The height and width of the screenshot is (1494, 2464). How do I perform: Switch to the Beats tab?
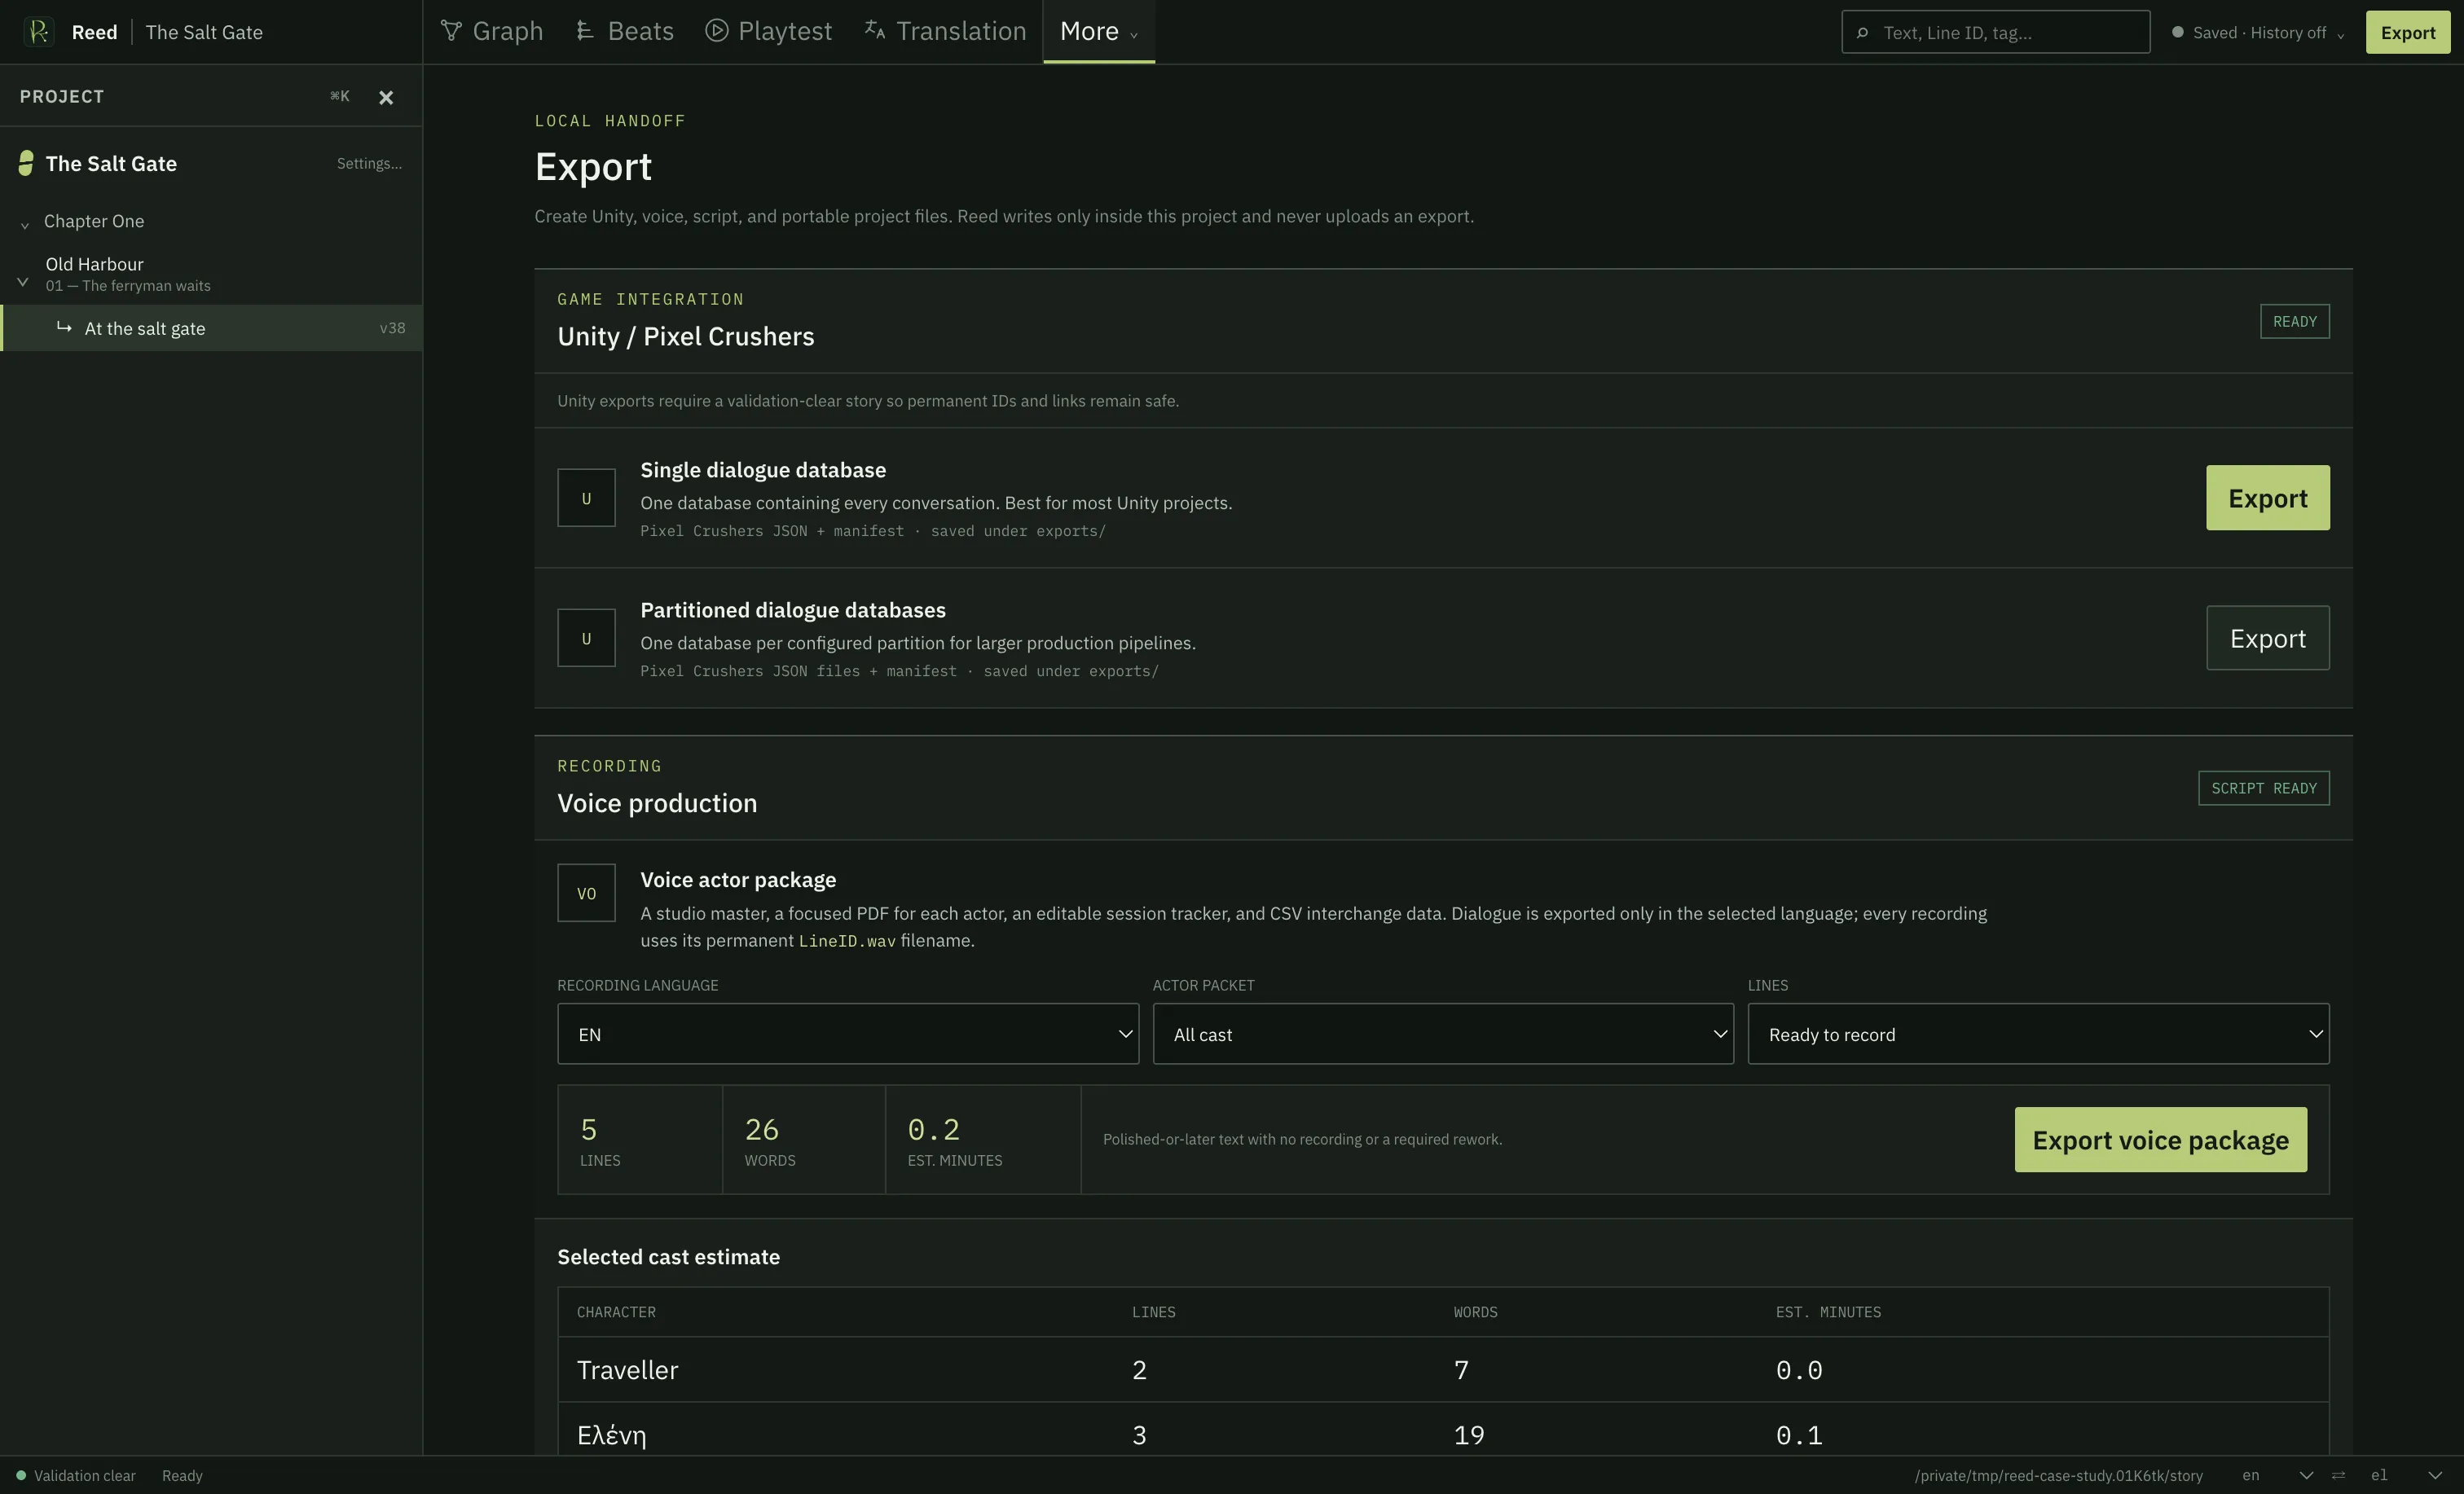pyautogui.click(x=625, y=32)
